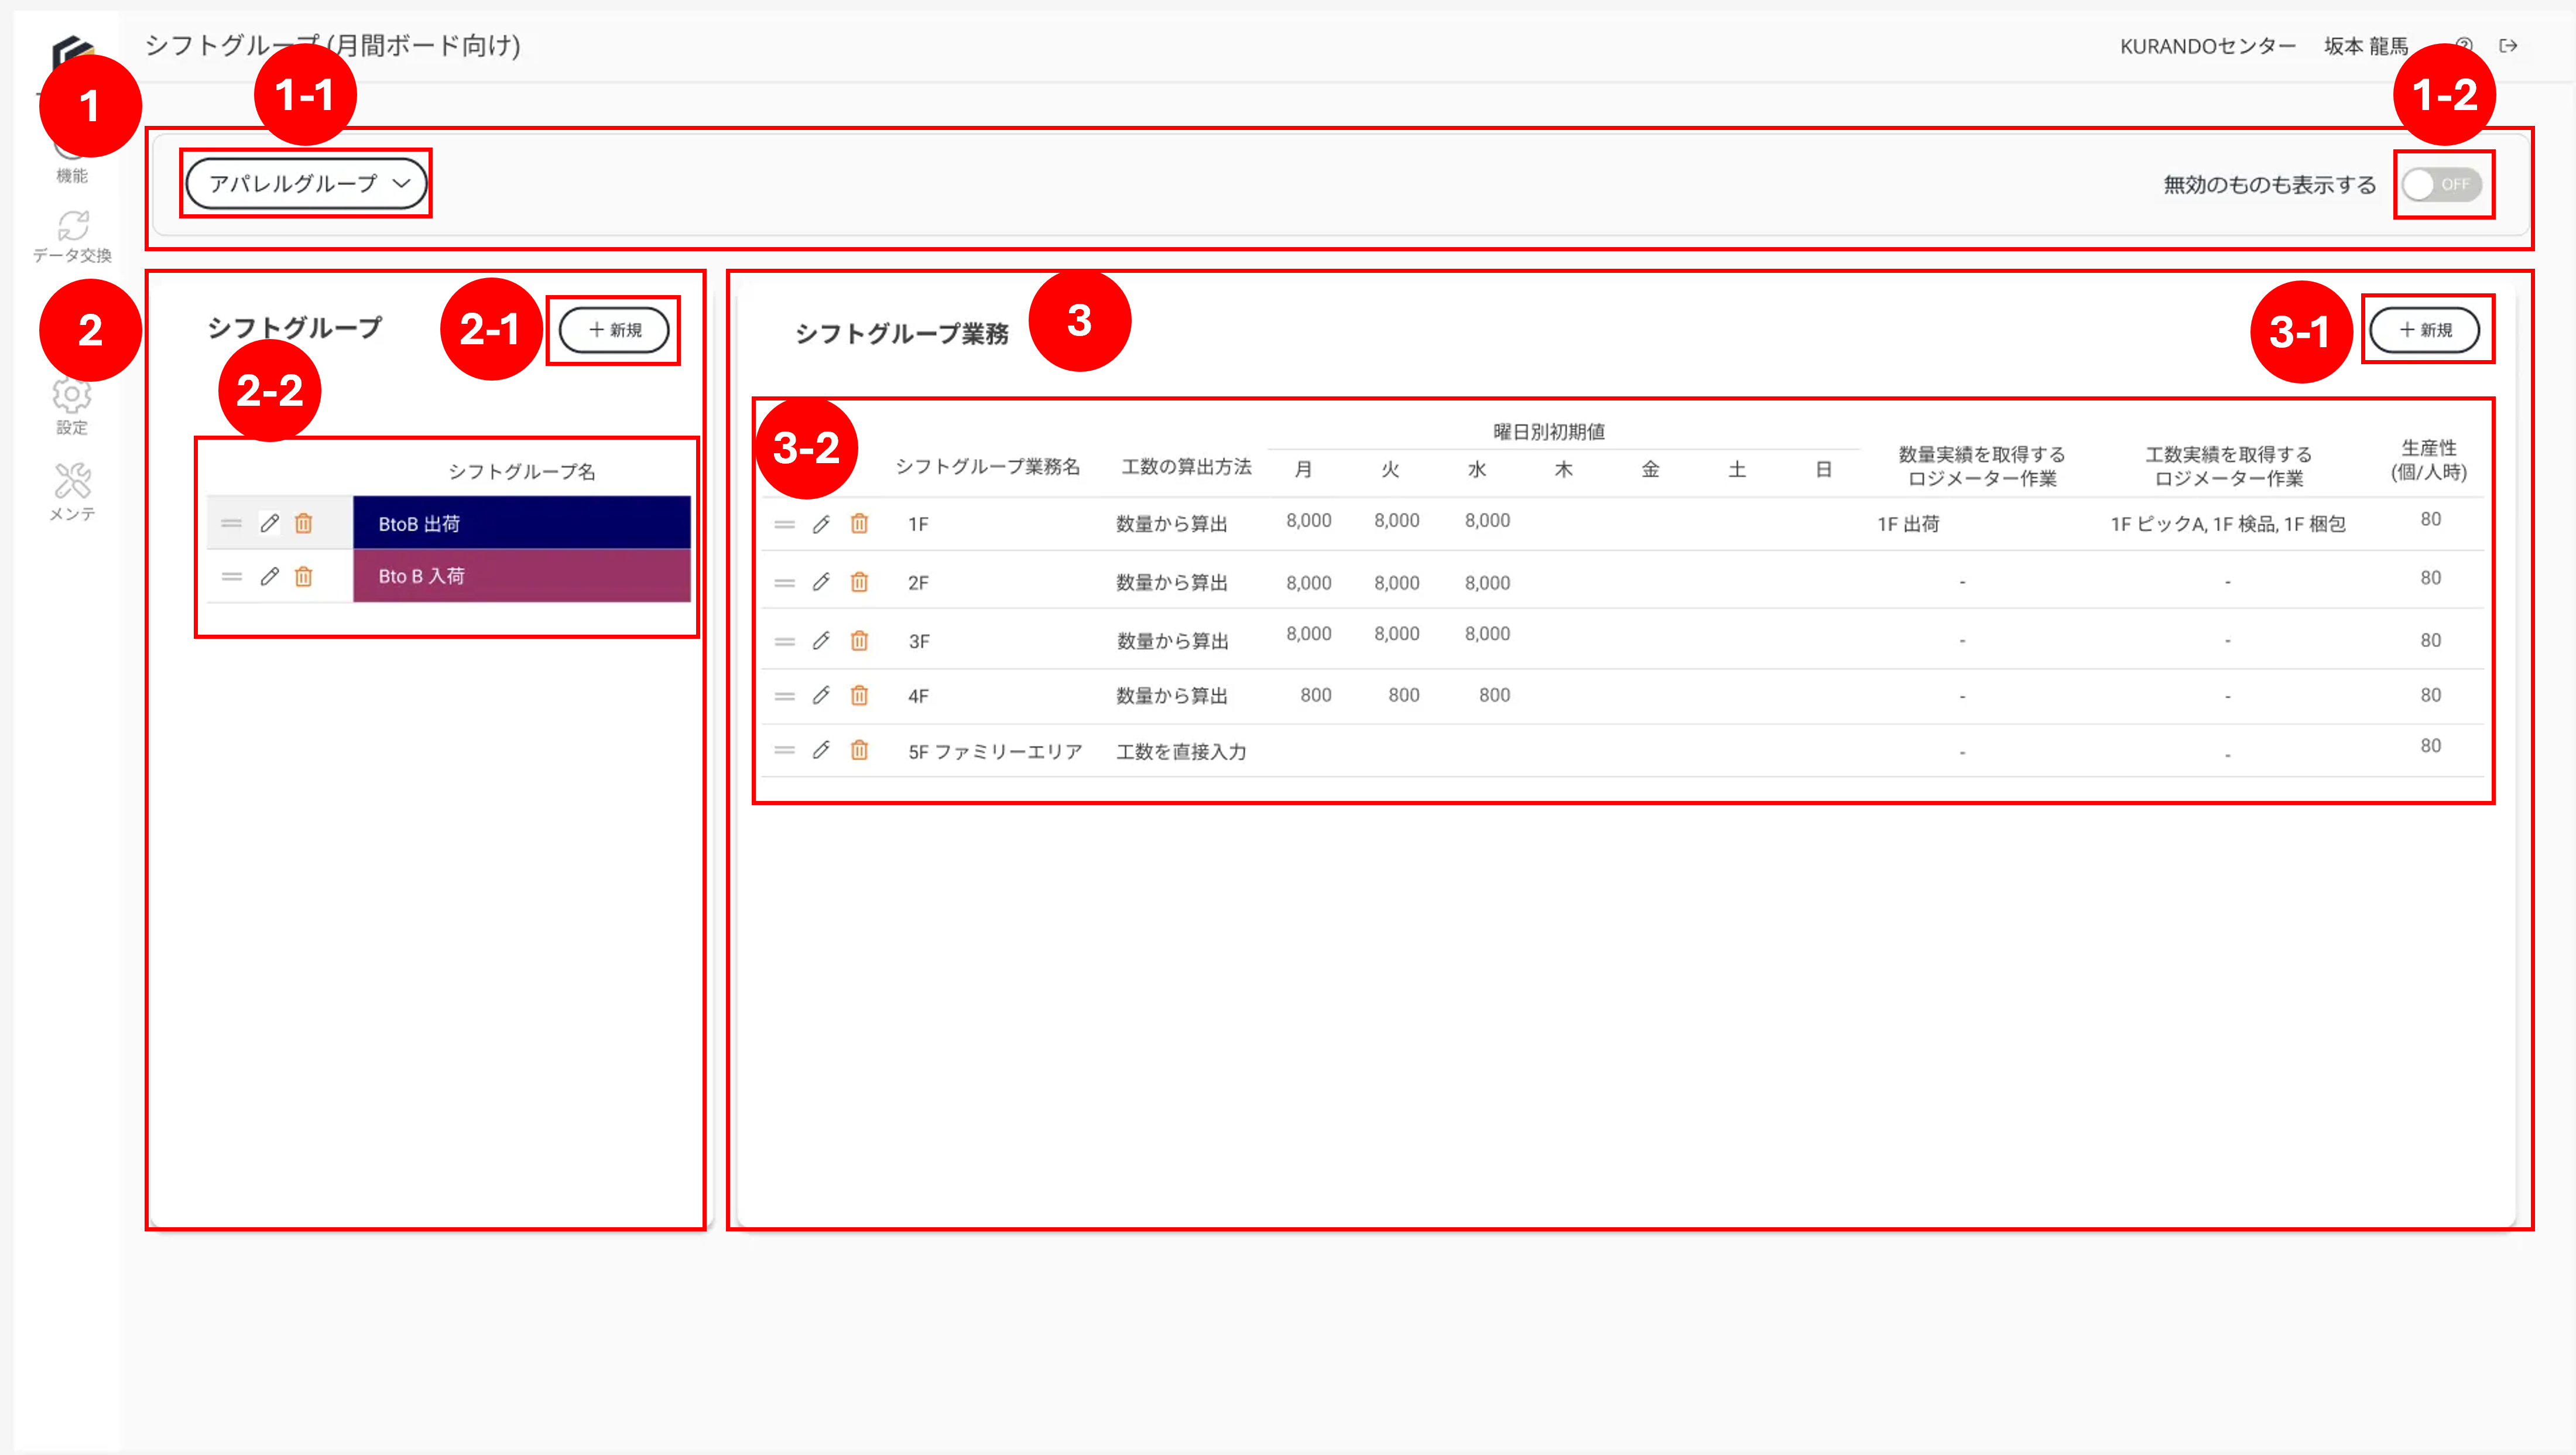
Task: Click the 工数実績を取得するロジメーター作業 header
Action: [x=2228, y=466]
